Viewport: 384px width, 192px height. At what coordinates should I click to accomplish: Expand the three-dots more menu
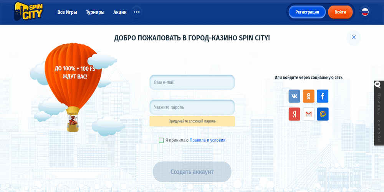(137, 12)
